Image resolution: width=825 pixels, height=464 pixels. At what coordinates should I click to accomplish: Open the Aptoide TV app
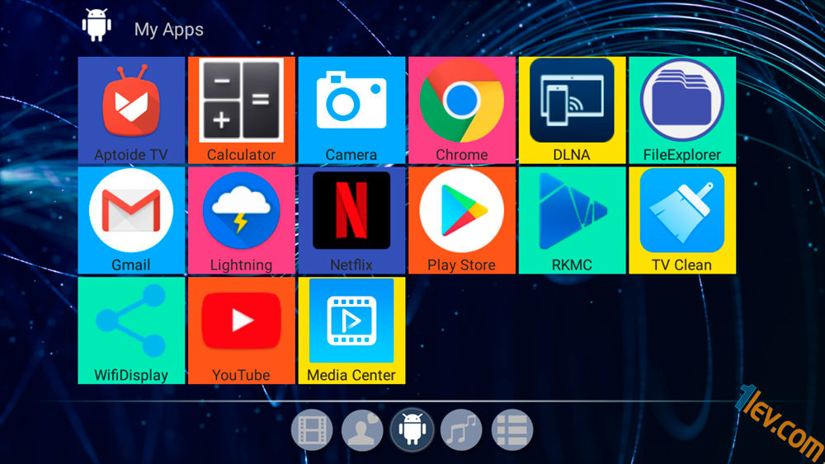[131, 110]
